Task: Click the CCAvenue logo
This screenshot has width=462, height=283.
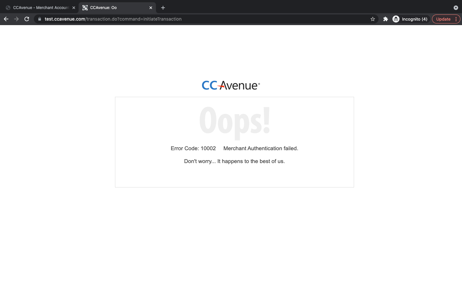Action: click(x=231, y=85)
